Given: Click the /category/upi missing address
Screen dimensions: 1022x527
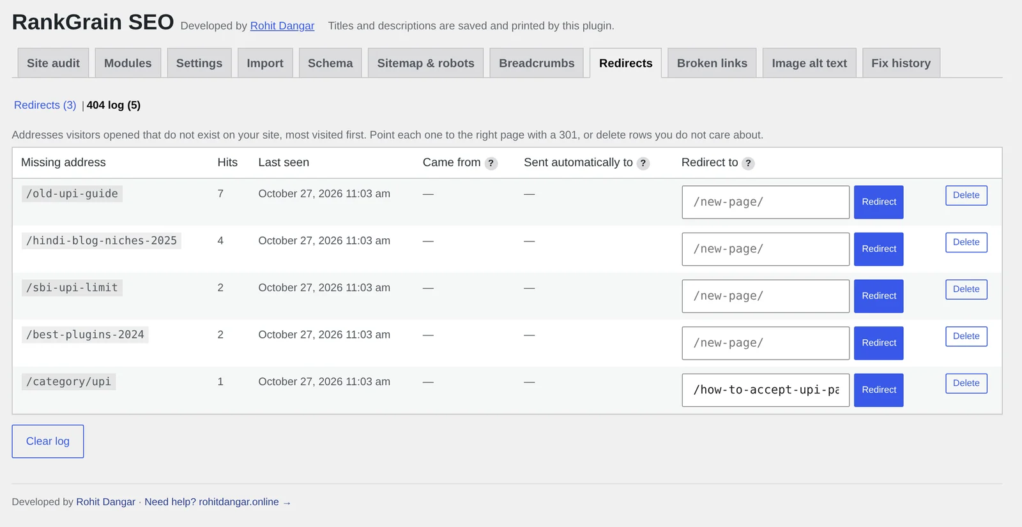Looking at the screenshot, I should coord(69,382).
